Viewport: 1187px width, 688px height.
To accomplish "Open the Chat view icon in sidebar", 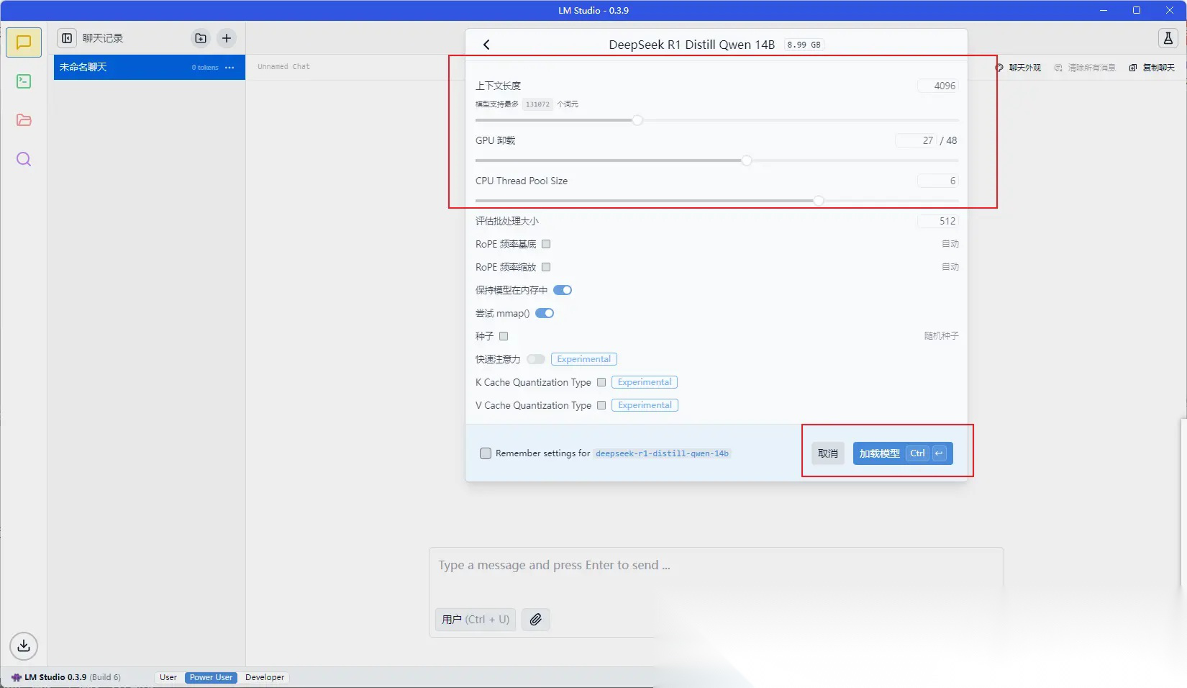I will point(24,42).
